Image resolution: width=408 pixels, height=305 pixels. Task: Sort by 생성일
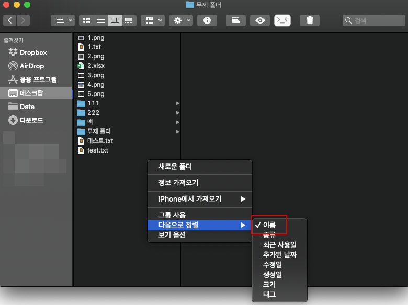click(279, 274)
